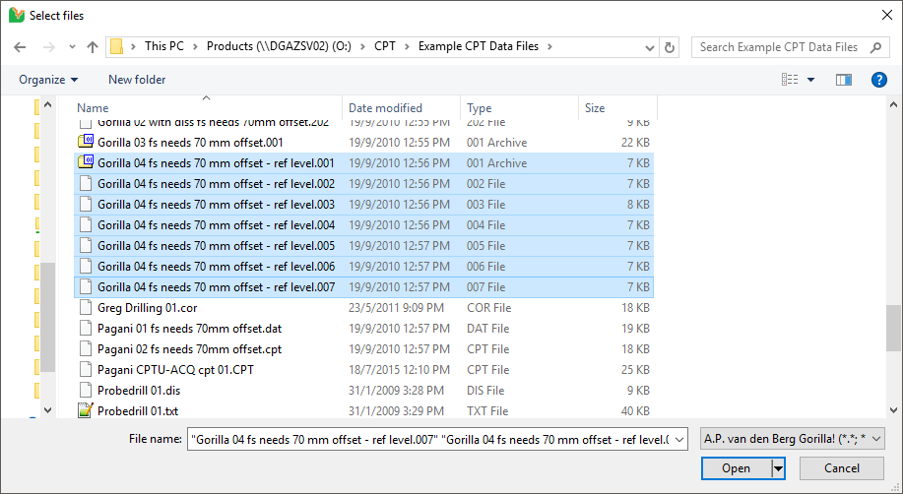Sort files by Date modified column

pyautogui.click(x=385, y=108)
